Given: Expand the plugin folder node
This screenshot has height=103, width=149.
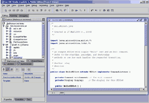Looking at the screenshot, I should tap(7, 55).
